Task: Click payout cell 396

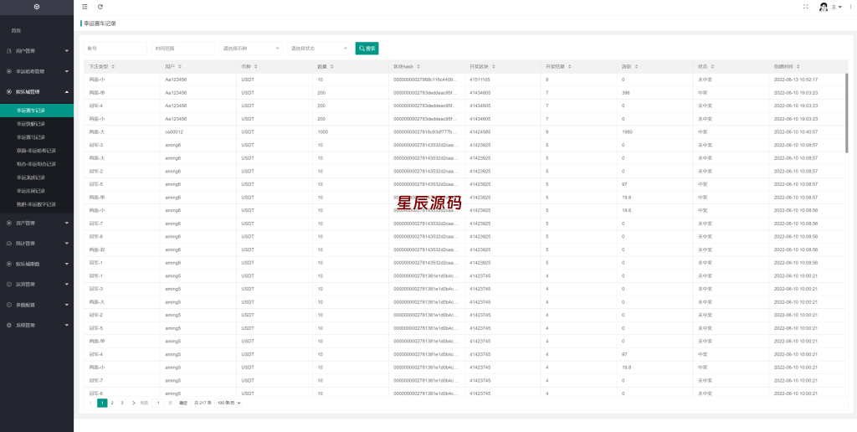Action: [626, 92]
